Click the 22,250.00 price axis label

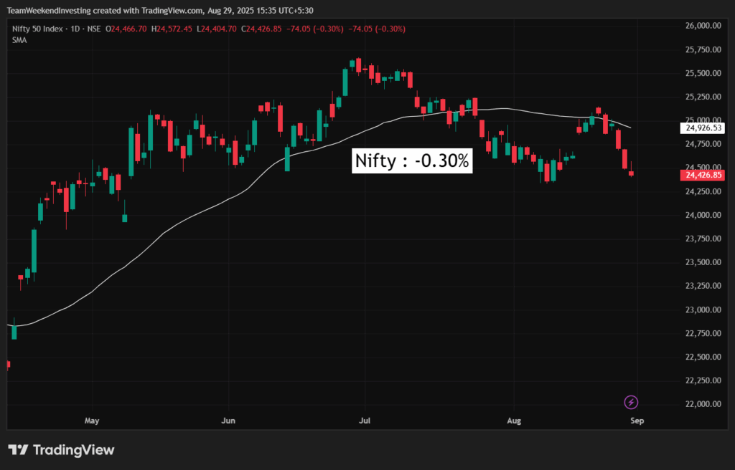[x=703, y=380]
